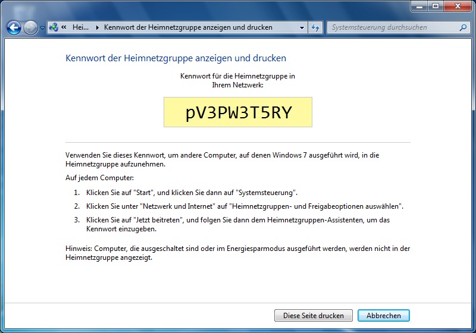The width and height of the screenshot is (476, 333).
Task: Focus the "Systemsteuerung durchsuchen" search field
Action: click(393, 27)
